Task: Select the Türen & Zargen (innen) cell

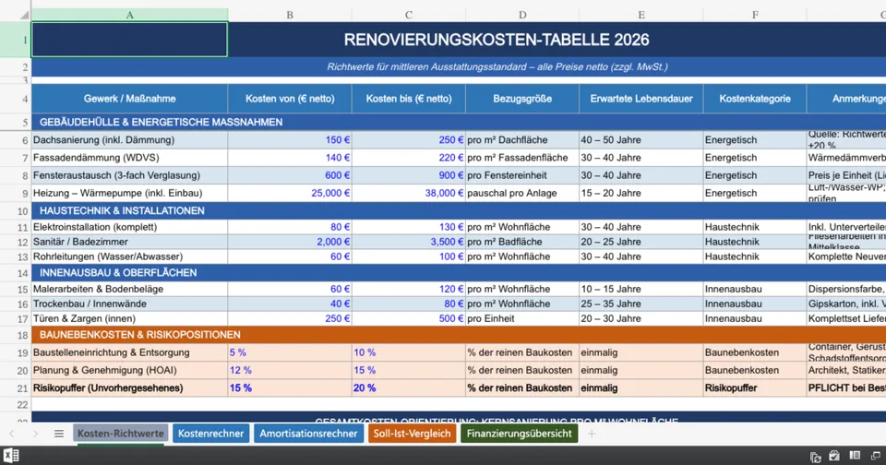Action: (x=129, y=318)
